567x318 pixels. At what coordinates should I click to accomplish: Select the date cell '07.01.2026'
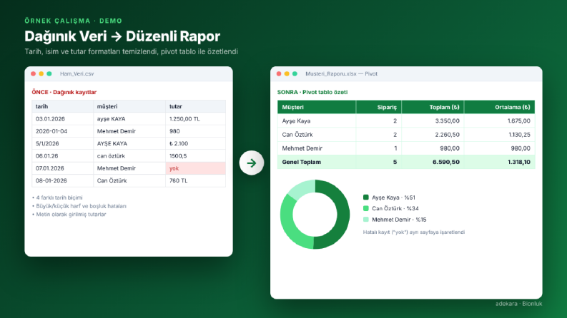(62, 168)
